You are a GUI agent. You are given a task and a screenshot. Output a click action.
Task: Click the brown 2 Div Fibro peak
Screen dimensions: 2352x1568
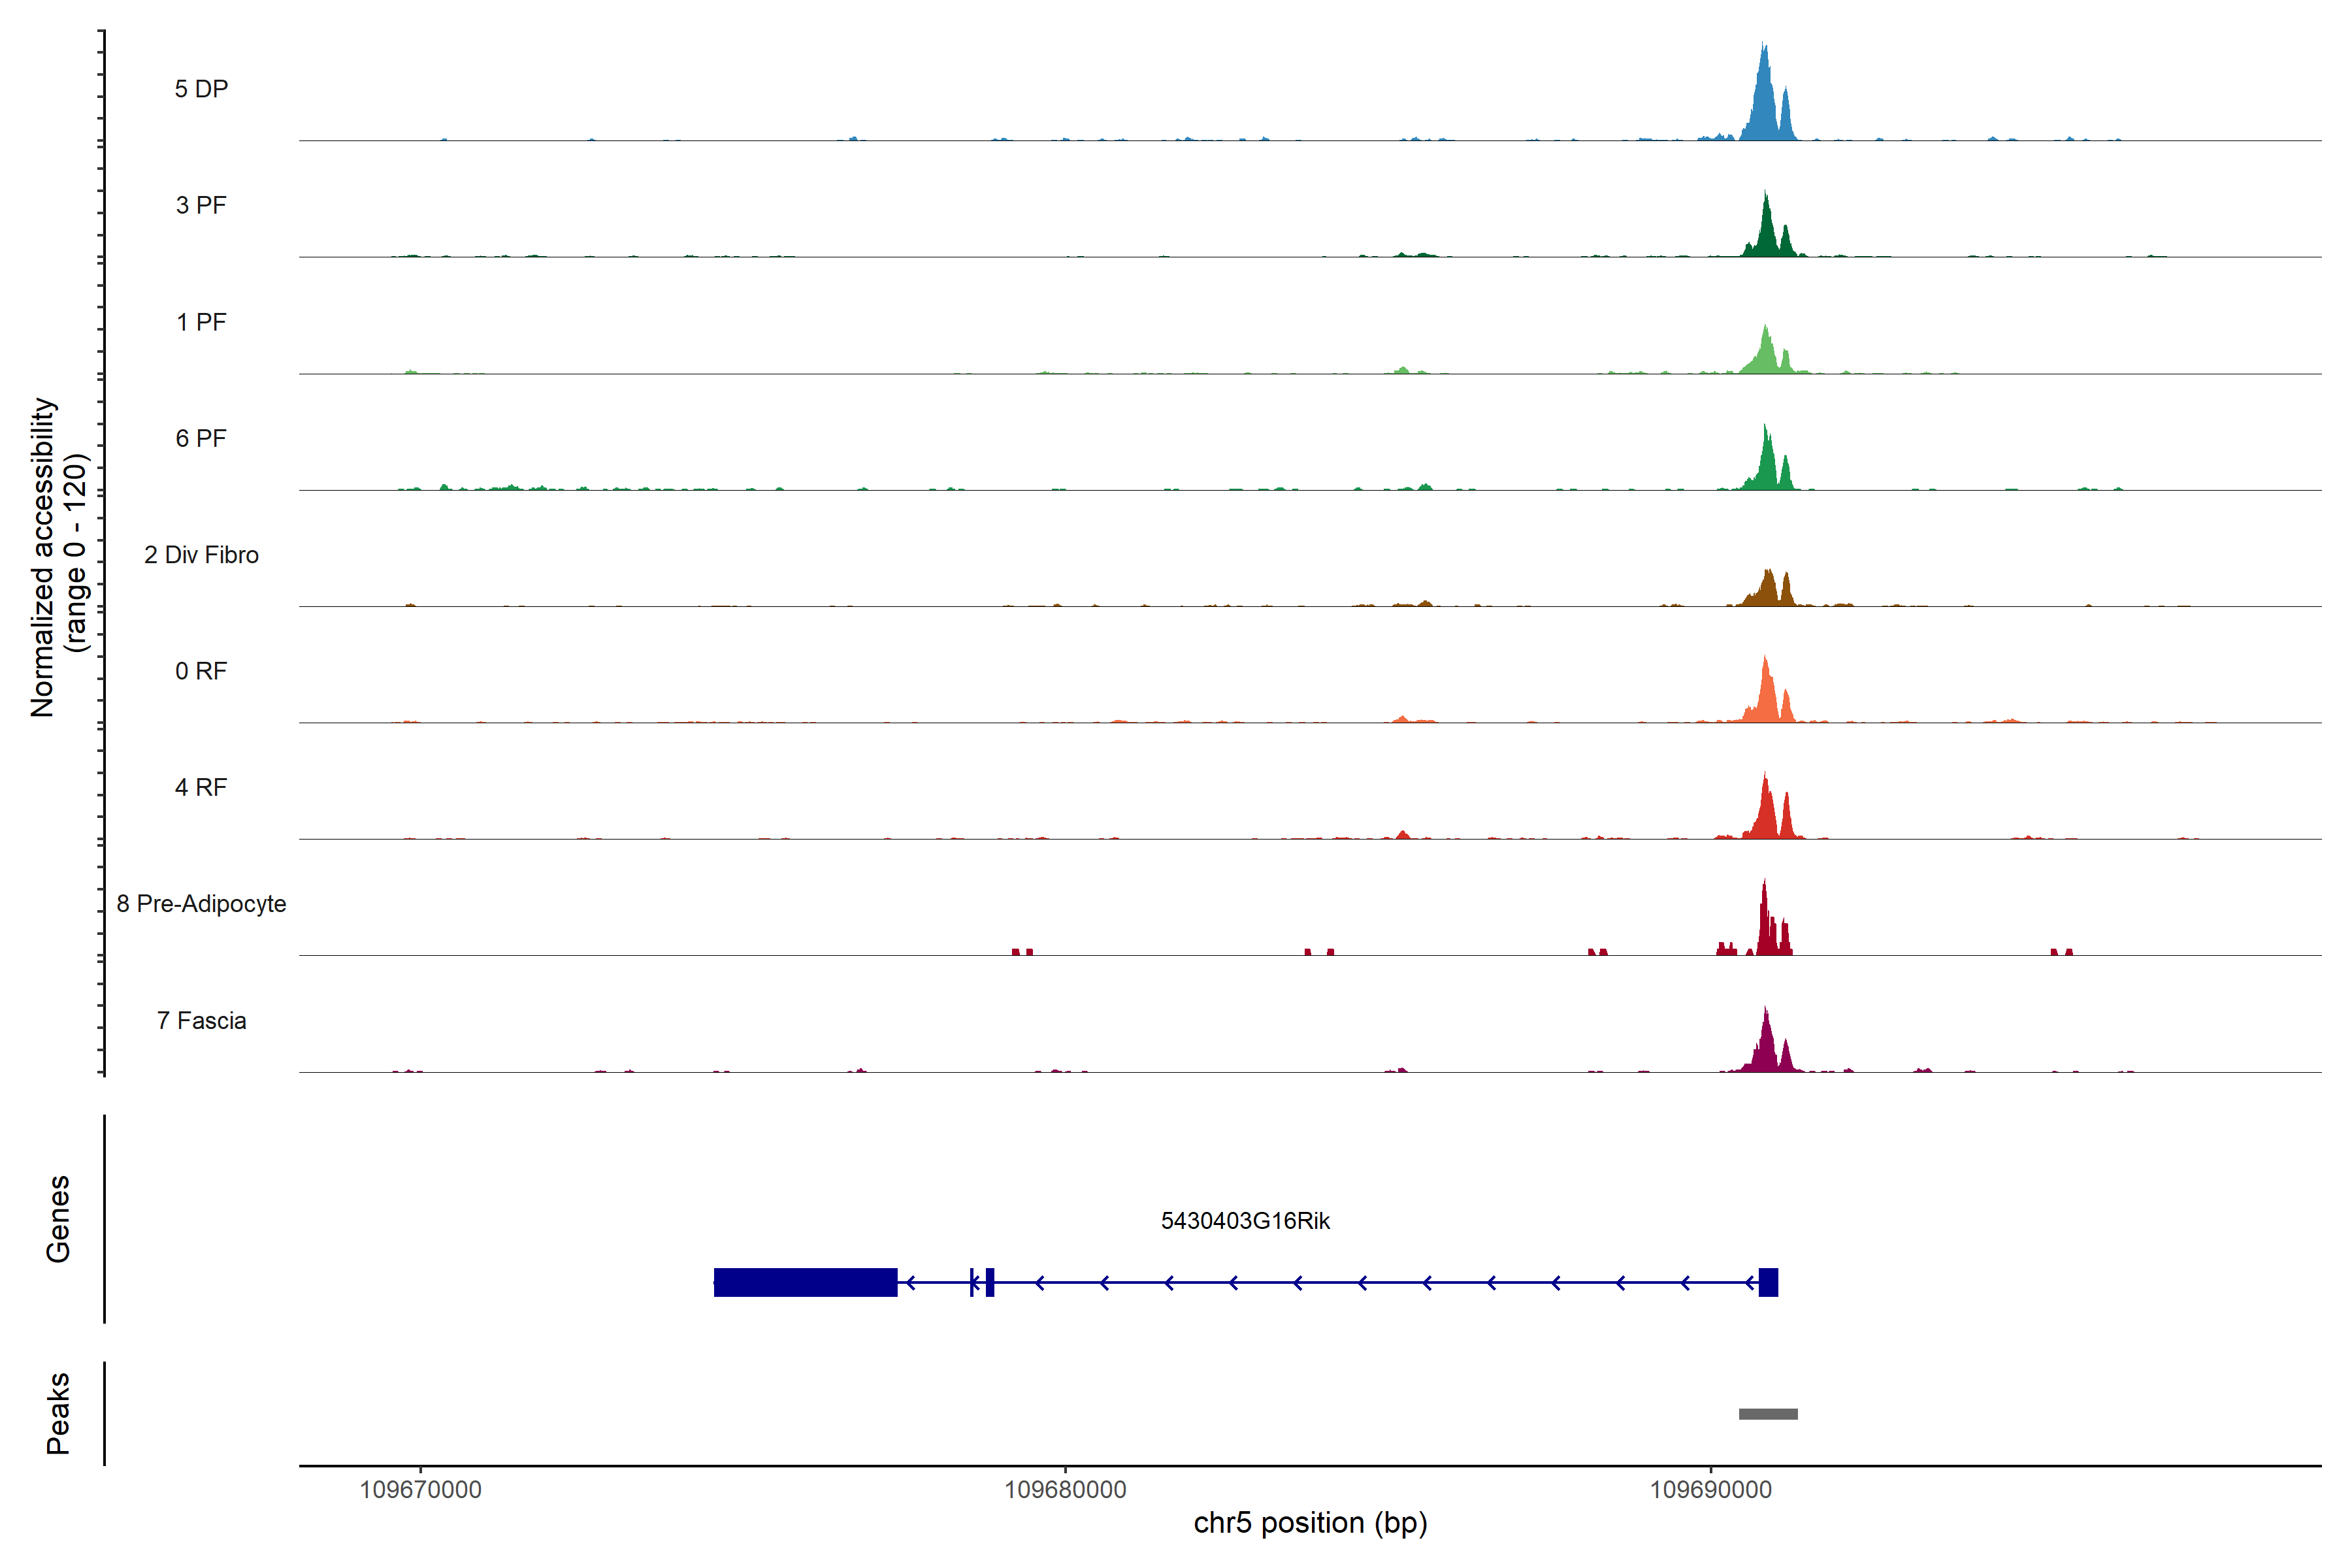point(1768,592)
